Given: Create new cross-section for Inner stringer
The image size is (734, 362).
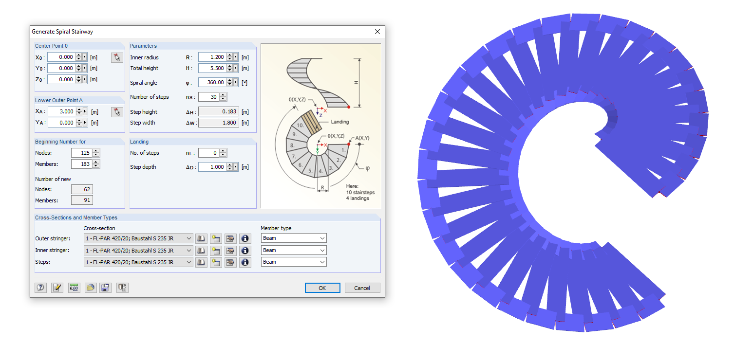Looking at the screenshot, I should tap(216, 250).
